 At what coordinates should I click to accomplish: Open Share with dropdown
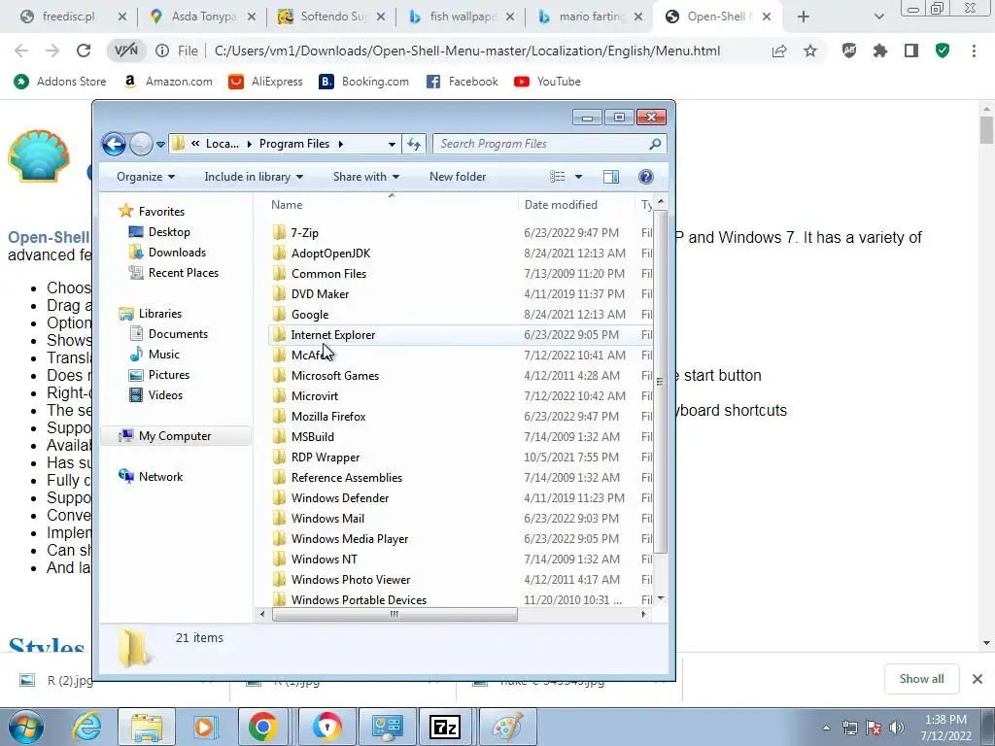[x=366, y=177]
